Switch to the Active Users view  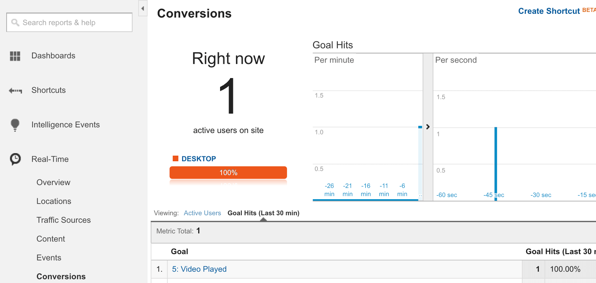point(202,213)
